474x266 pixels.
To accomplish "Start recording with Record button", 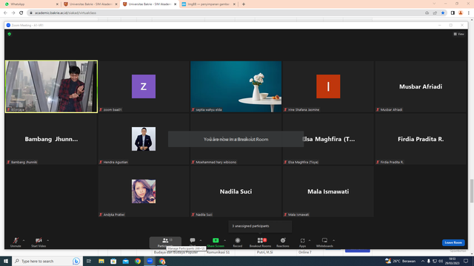I will (238, 242).
